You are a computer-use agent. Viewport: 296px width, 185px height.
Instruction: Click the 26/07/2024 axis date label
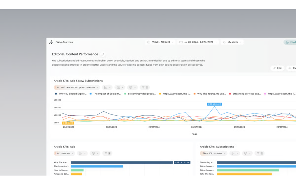(197, 127)
